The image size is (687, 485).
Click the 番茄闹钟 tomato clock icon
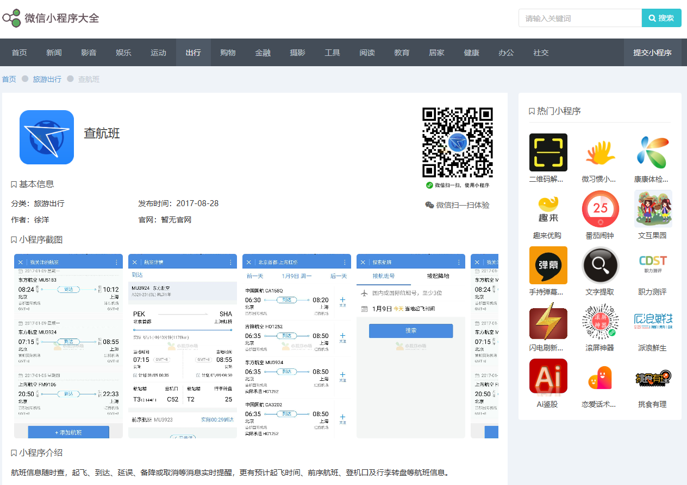click(x=600, y=209)
